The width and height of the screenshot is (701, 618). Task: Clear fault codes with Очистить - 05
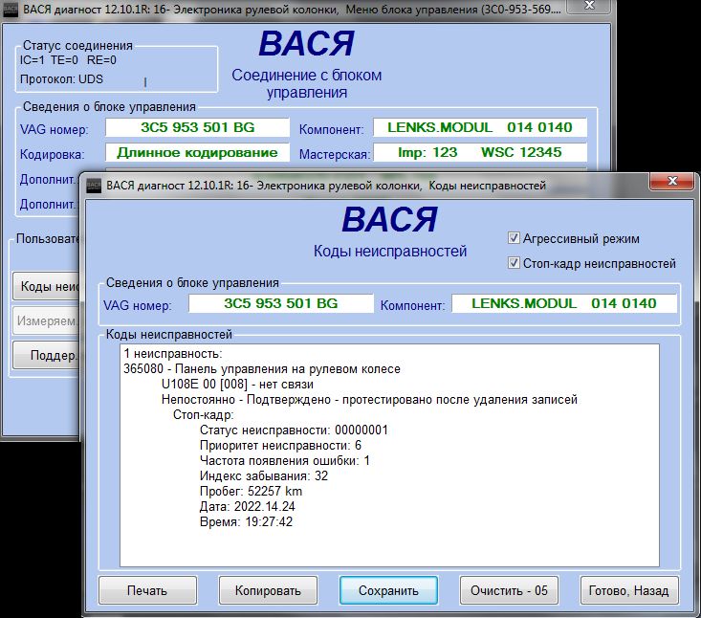(509, 590)
